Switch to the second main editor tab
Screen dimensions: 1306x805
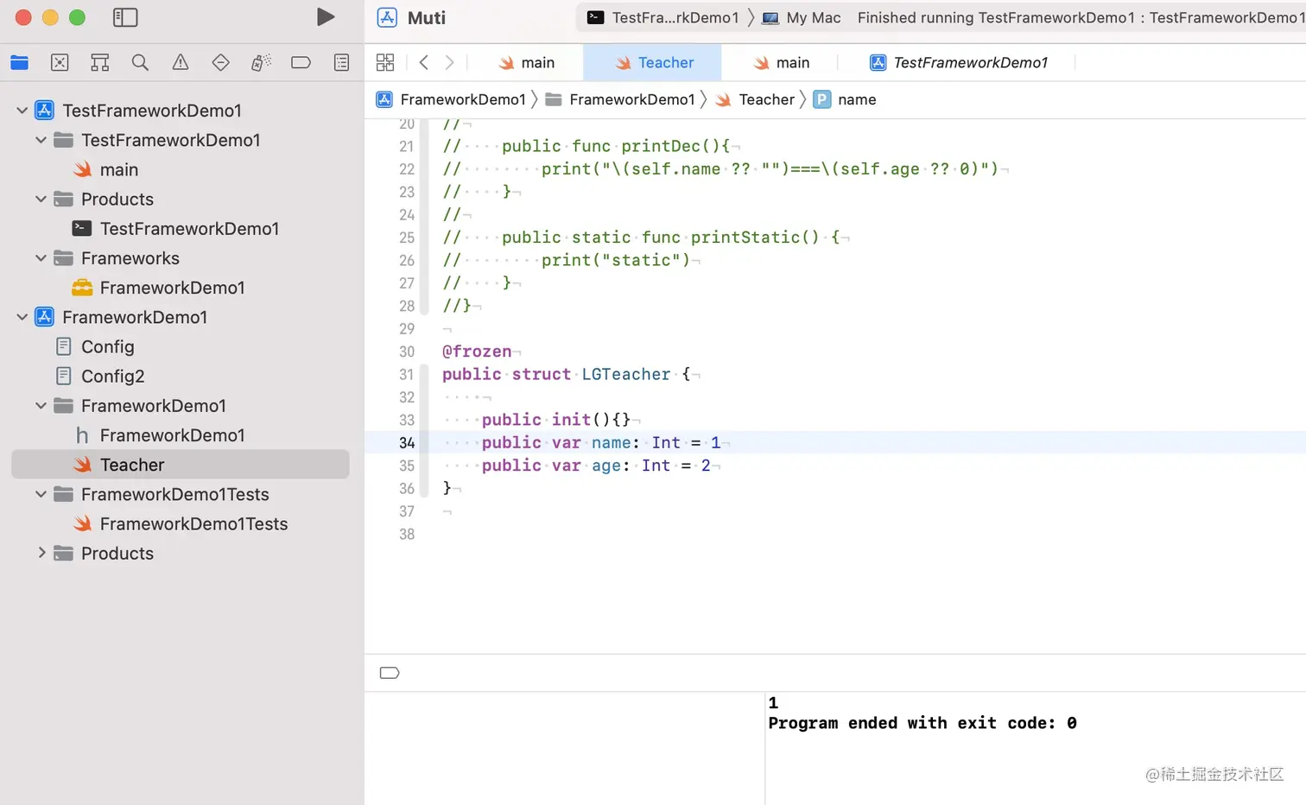pyautogui.click(x=782, y=62)
